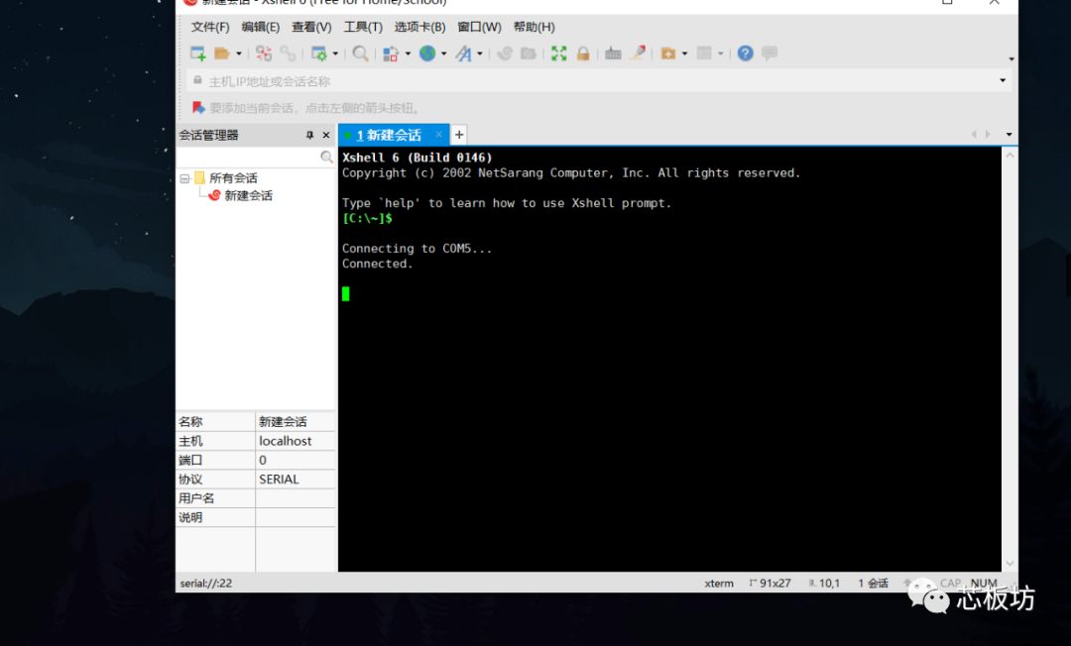Image resolution: width=1071 pixels, height=646 pixels.
Task: Toggle full screen with green arrows icon
Action: click(558, 54)
